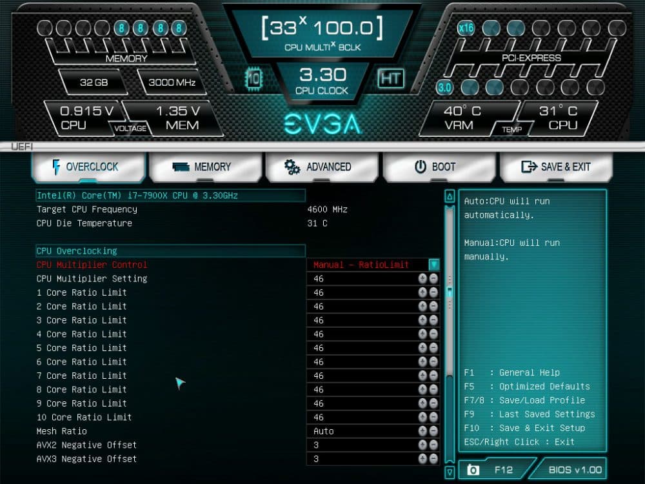The height and width of the screenshot is (484, 645).
Task: Decrease AVX2 Negative Offset value
Action: pos(433,445)
